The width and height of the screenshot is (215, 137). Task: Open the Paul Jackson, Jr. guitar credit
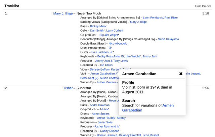coord(102,52)
